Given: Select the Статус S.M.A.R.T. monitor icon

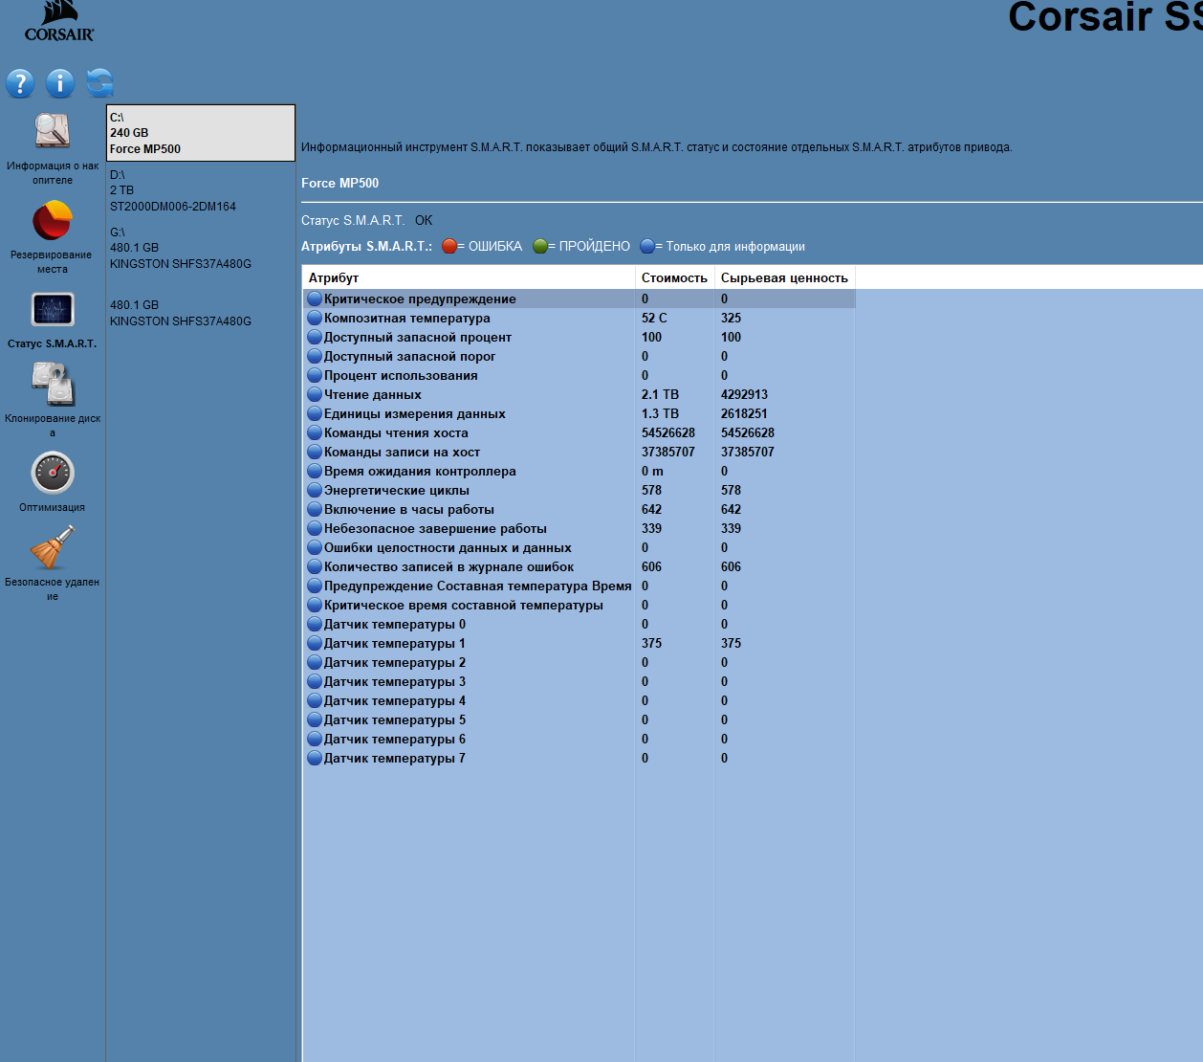Looking at the screenshot, I should click(x=53, y=309).
